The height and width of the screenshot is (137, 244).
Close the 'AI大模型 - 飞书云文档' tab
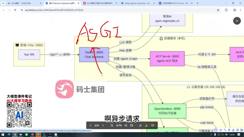[x=41, y=3]
